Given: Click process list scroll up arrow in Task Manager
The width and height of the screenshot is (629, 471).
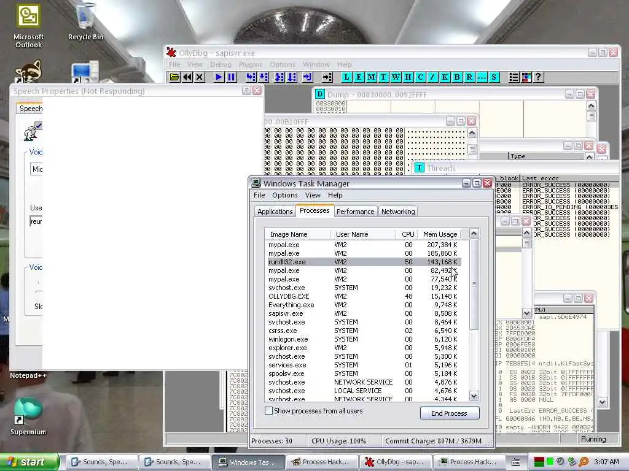Looking at the screenshot, I should (474, 234).
